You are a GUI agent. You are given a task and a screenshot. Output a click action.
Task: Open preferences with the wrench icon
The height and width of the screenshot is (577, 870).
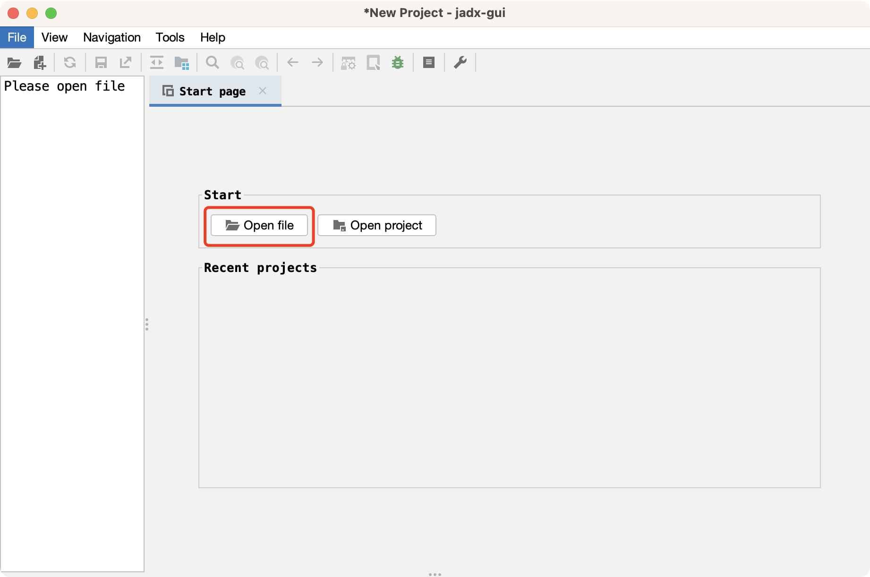[x=460, y=63]
